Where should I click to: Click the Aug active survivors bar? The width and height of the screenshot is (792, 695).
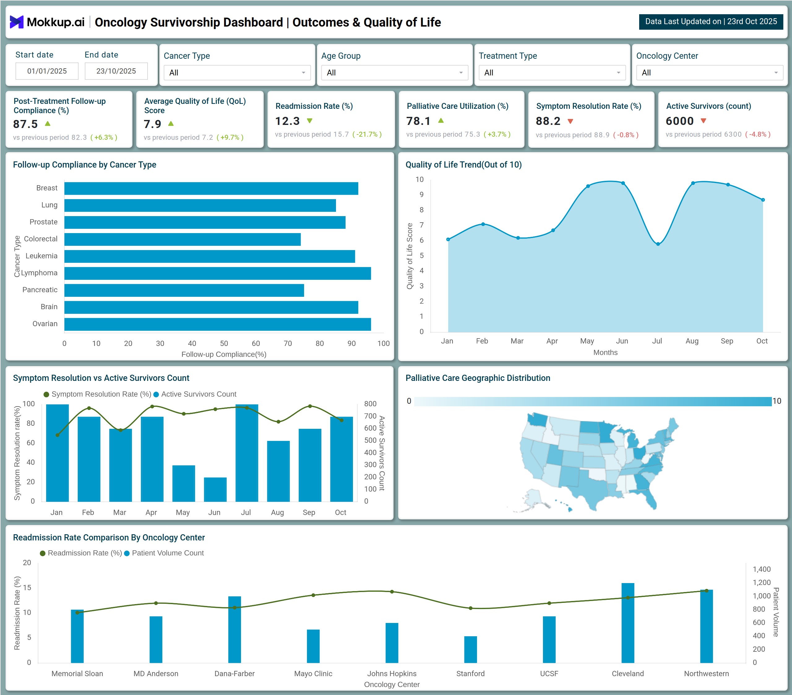pyautogui.click(x=279, y=471)
